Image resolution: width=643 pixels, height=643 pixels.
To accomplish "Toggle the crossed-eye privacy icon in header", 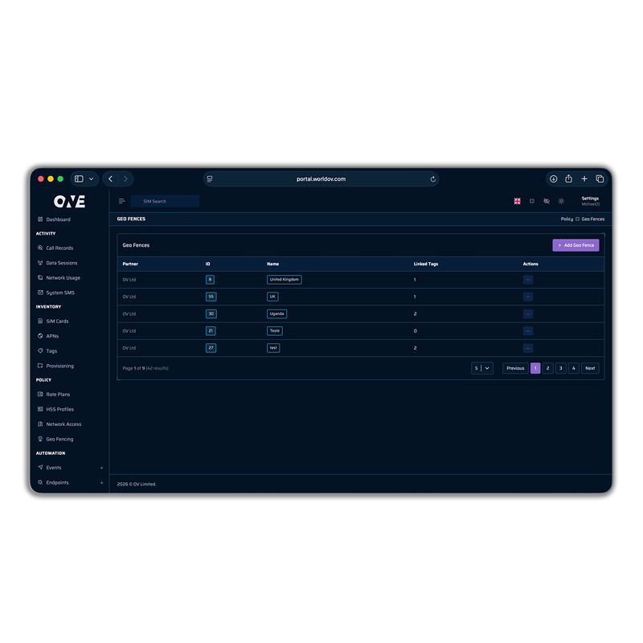I will [x=547, y=201].
